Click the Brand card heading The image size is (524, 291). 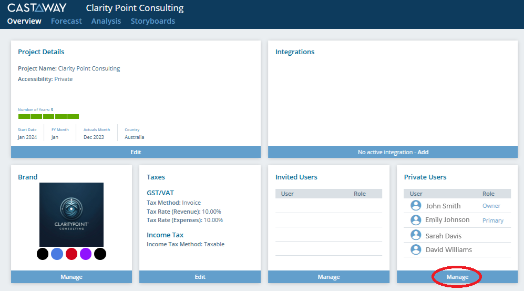pyautogui.click(x=28, y=177)
